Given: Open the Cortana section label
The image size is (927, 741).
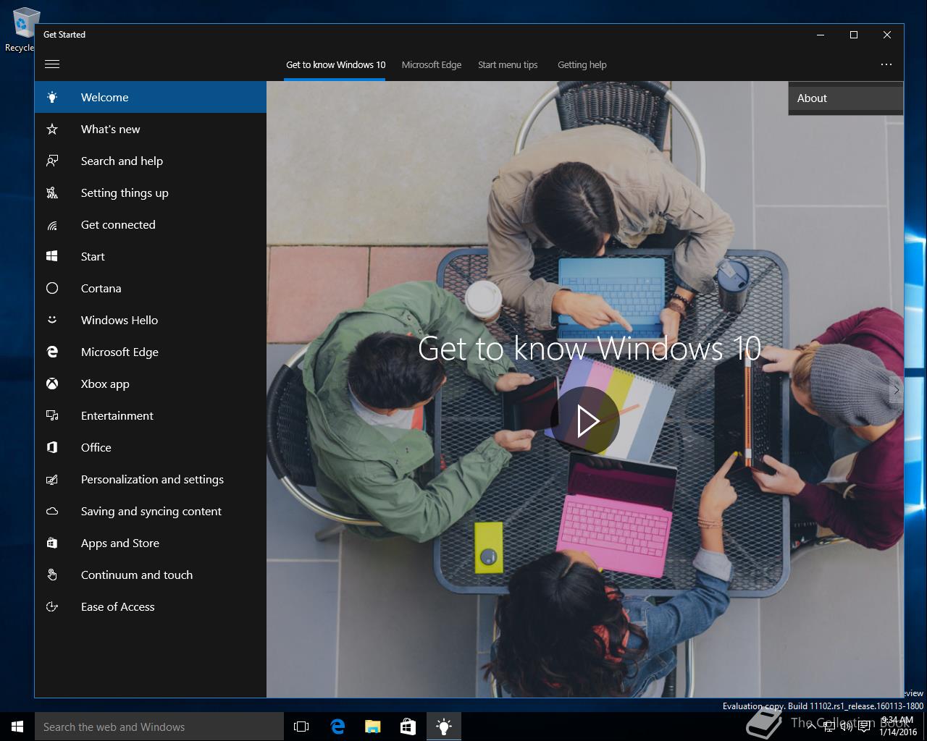Looking at the screenshot, I should click(101, 288).
